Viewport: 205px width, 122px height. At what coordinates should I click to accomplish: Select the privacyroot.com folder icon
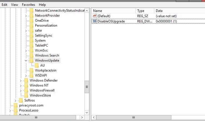[x=16, y=105]
